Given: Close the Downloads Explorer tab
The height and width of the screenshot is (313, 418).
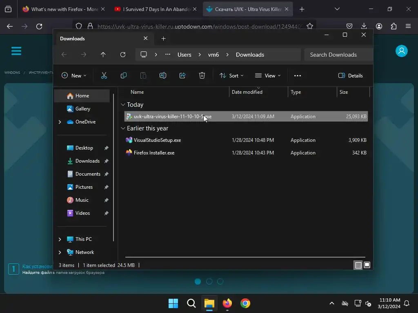Looking at the screenshot, I should pyautogui.click(x=146, y=38).
